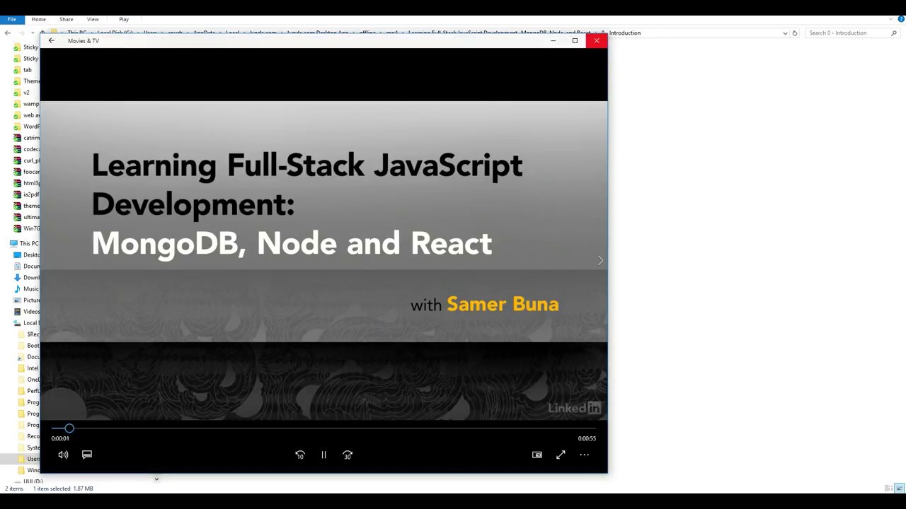
Task: Select 'ia2pdf' archive item
Action: (26, 194)
